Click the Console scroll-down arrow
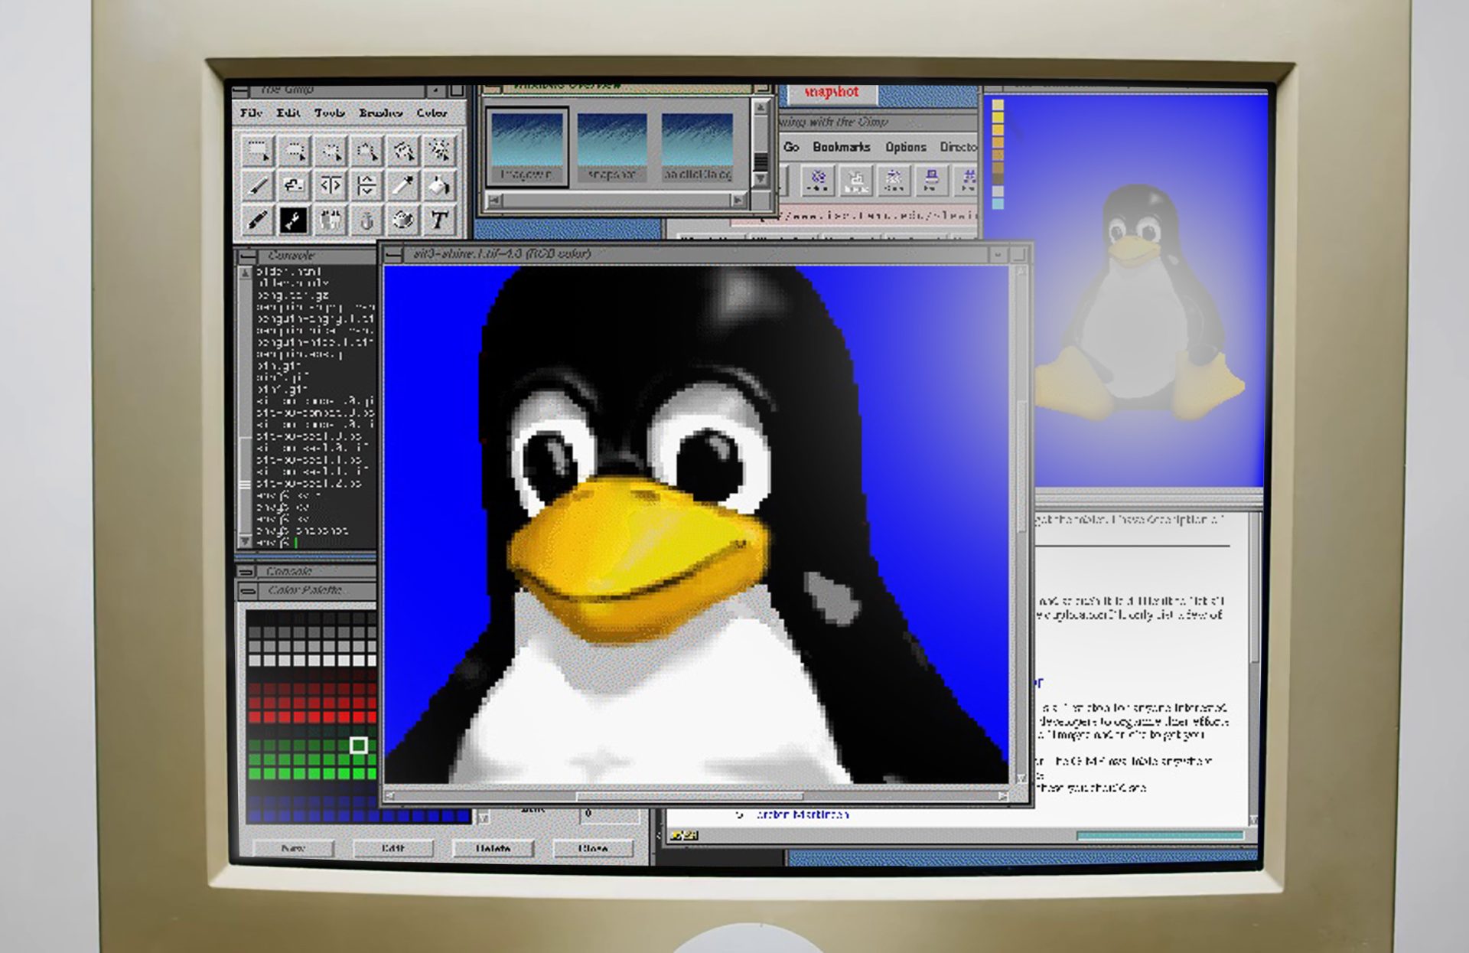Screen dimensions: 1469x953 (x=245, y=540)
